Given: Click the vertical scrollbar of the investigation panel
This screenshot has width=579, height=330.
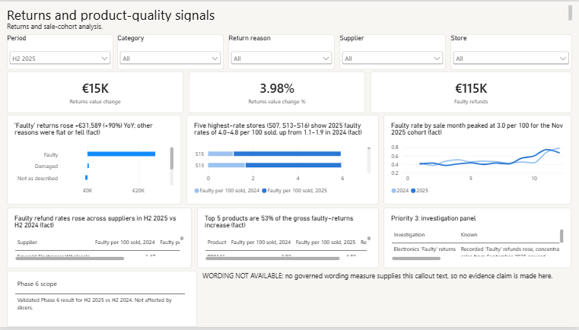Looking at the screenshot, I should coord(562,236).
